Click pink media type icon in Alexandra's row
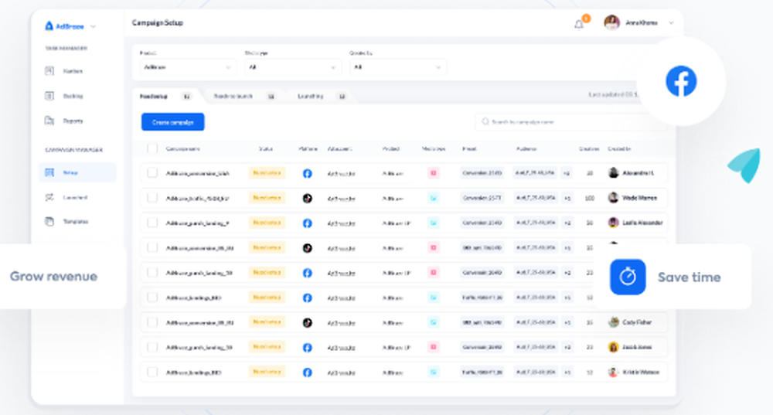The width and height of the screenshot is (773, 415). pos(434,173)
